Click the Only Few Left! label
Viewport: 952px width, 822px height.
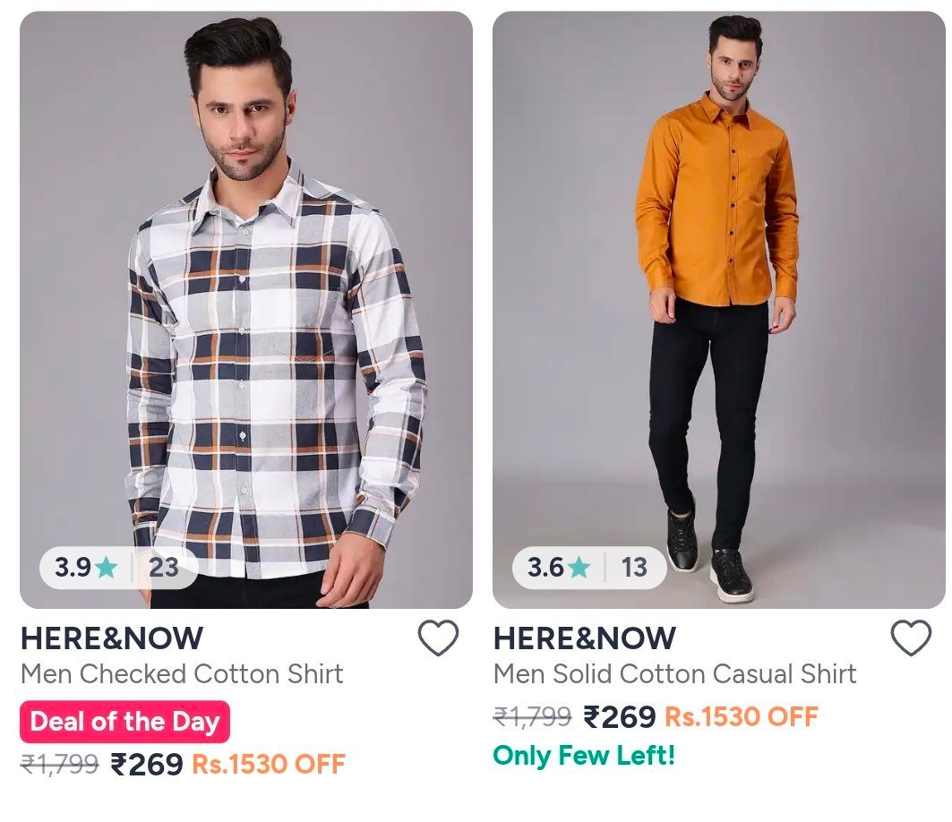tap(584, 756)
